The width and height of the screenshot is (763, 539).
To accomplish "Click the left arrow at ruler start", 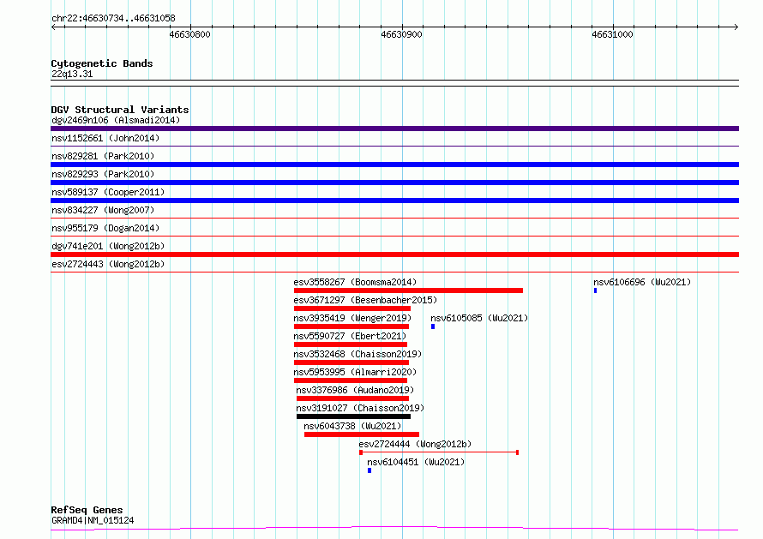I will (x=53, y=27).
